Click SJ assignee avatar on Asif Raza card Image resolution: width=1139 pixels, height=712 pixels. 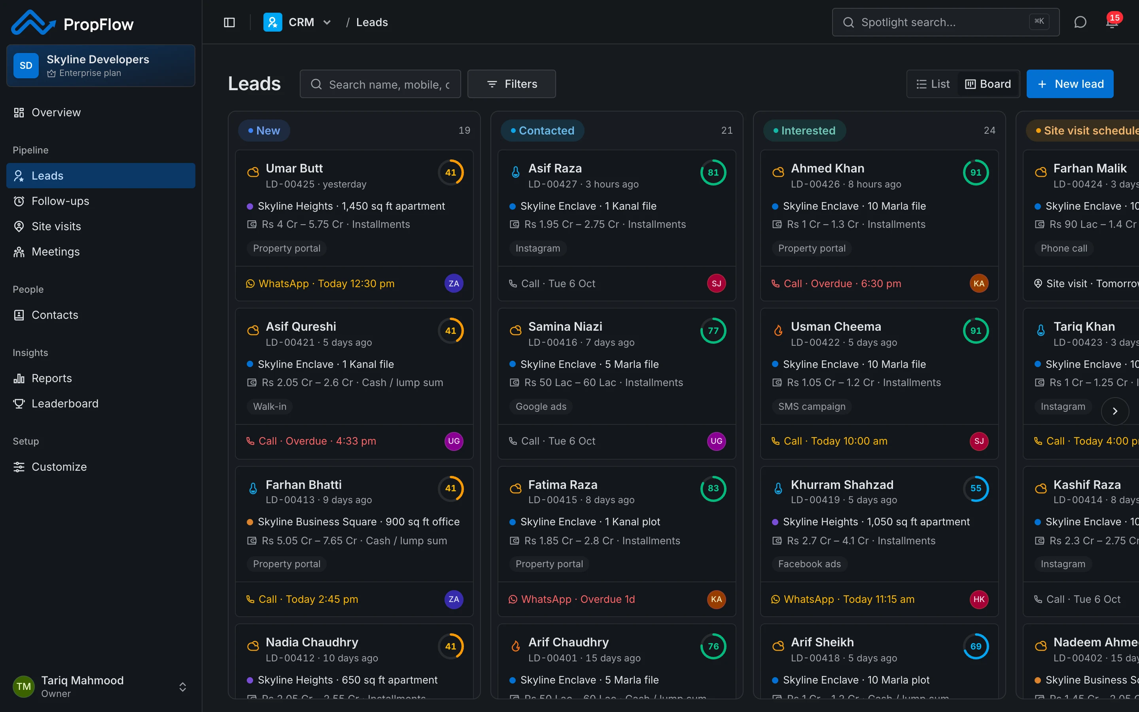pyautogui.click(x=716, y=284)
